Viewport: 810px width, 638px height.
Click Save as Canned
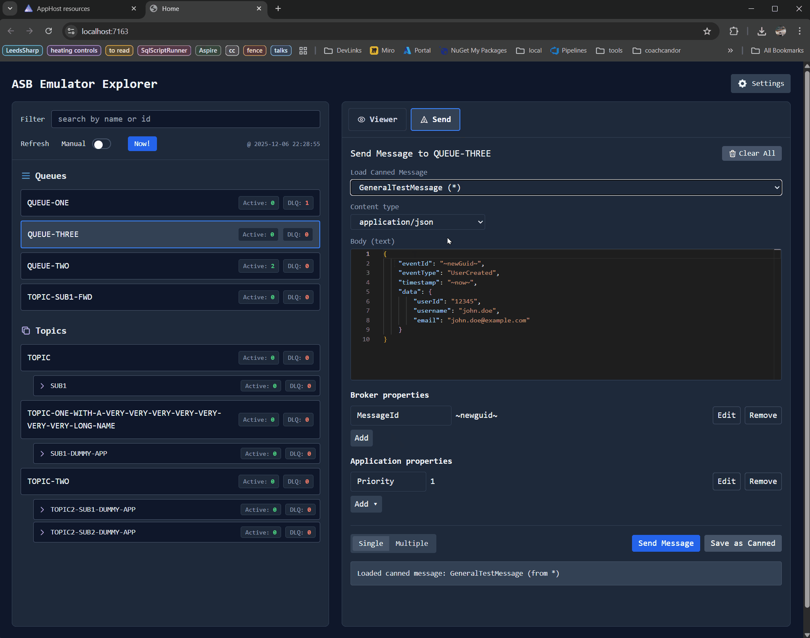742,543
